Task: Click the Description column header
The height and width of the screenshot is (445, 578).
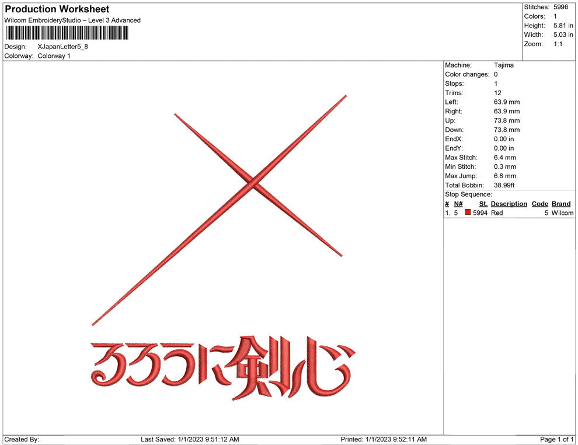Action: pos(509,203)
